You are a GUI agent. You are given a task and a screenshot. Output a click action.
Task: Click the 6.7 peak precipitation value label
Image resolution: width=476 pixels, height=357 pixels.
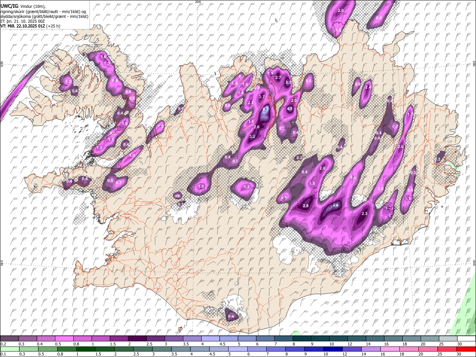click(x=266, y=109)
